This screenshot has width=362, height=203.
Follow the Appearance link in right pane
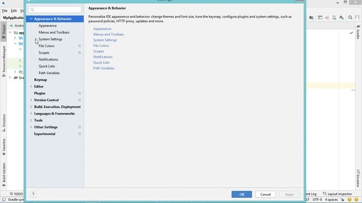tap(102, 29)
